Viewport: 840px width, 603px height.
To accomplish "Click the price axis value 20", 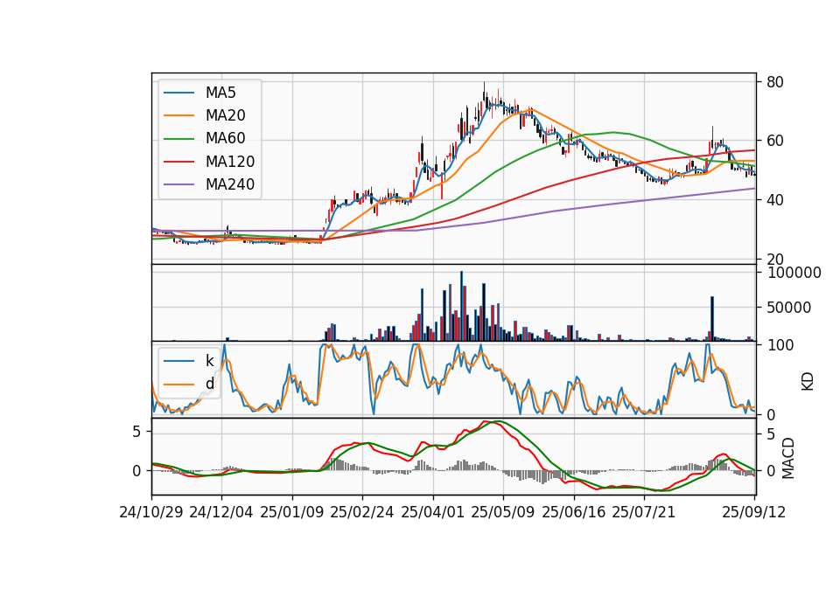I will (775, 260).
